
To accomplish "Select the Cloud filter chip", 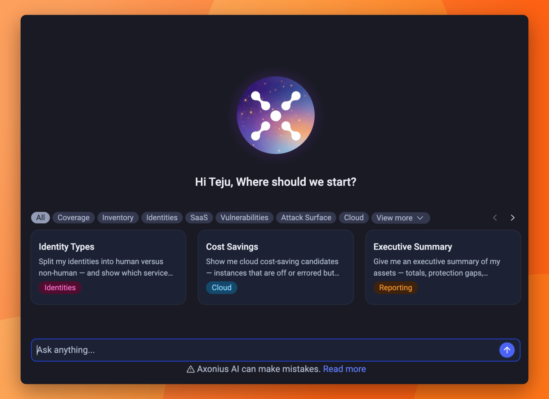I will click(354, 218).
